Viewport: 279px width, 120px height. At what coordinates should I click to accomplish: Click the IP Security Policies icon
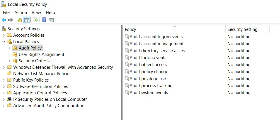pyautogui.click(x=9, y=99)
